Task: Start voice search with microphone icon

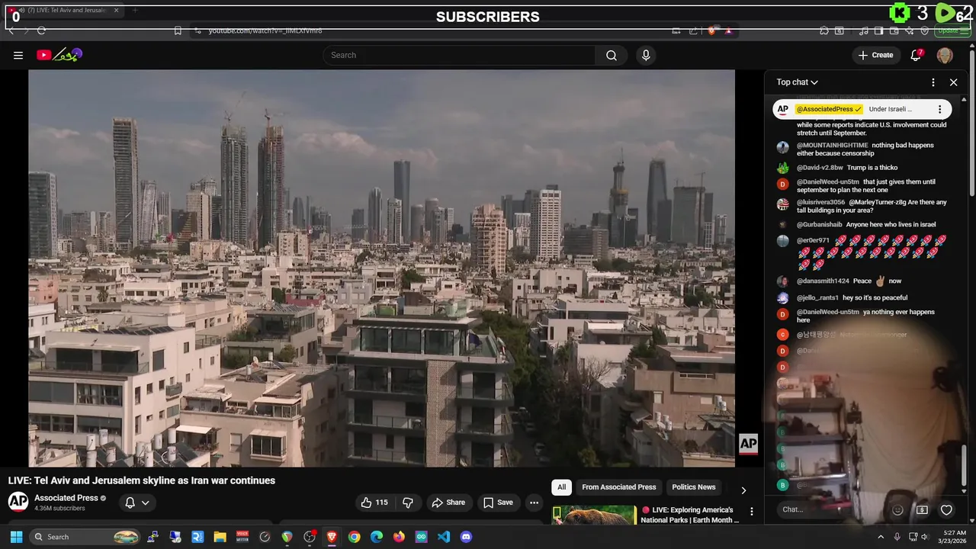Action: (x=646, y=55)
